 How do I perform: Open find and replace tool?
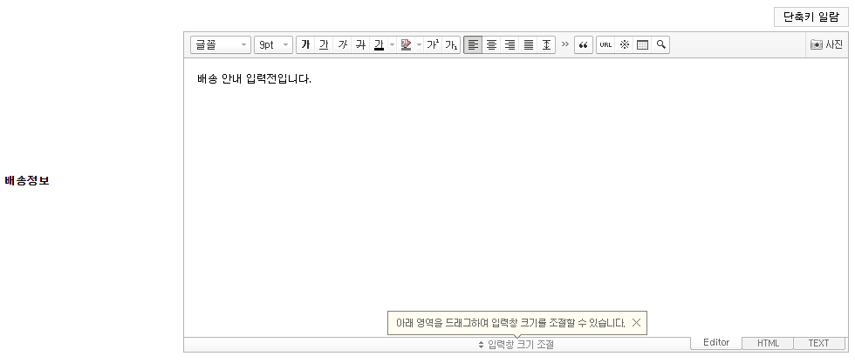tap(660, 44)
